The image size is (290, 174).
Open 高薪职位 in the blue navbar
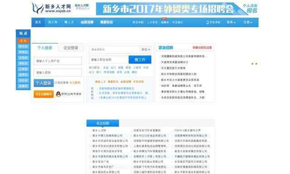[106, 22]
